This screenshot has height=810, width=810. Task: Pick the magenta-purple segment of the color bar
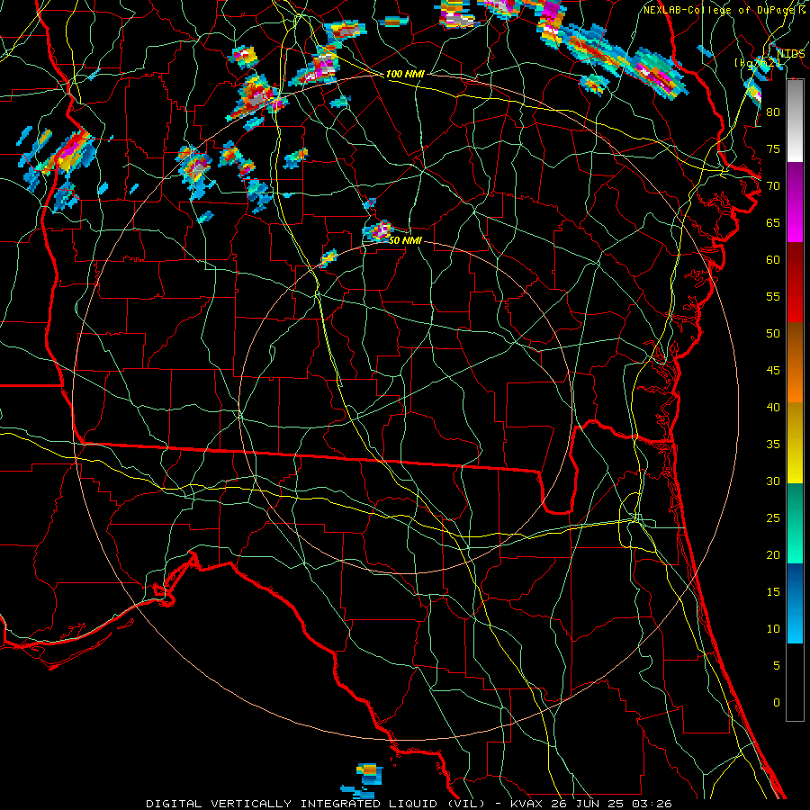pos(795,202)
